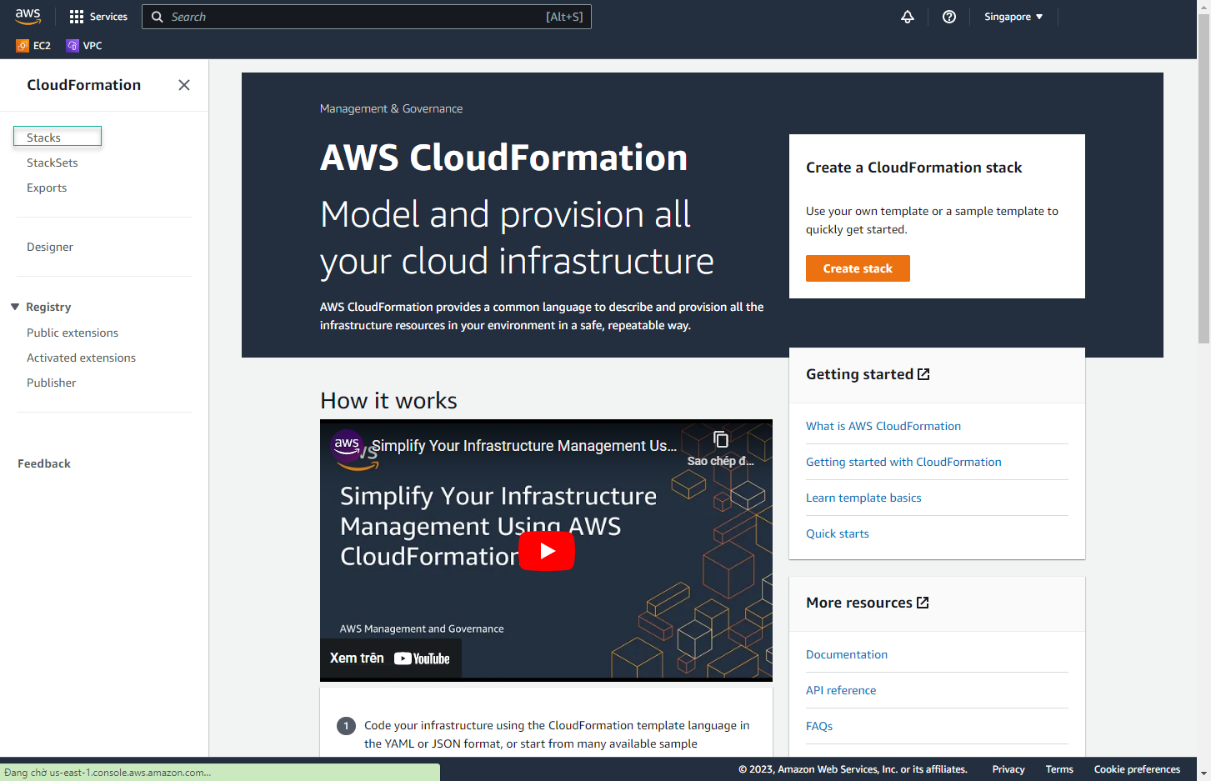Open Learn template basics link
The height and width of the screenshot is (781, 1211).
click(x=863, y=498)
